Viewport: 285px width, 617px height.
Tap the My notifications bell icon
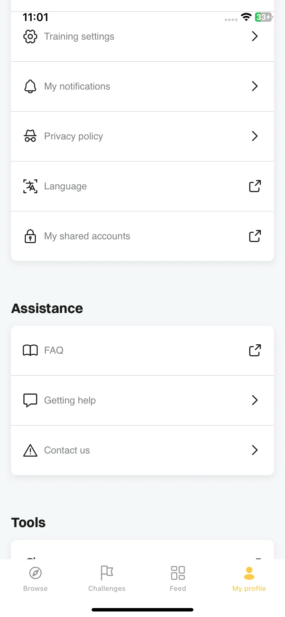(30, 86)
